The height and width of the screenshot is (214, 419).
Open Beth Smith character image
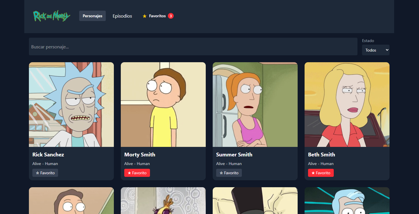pyautogui.click(x=347, y=105)
